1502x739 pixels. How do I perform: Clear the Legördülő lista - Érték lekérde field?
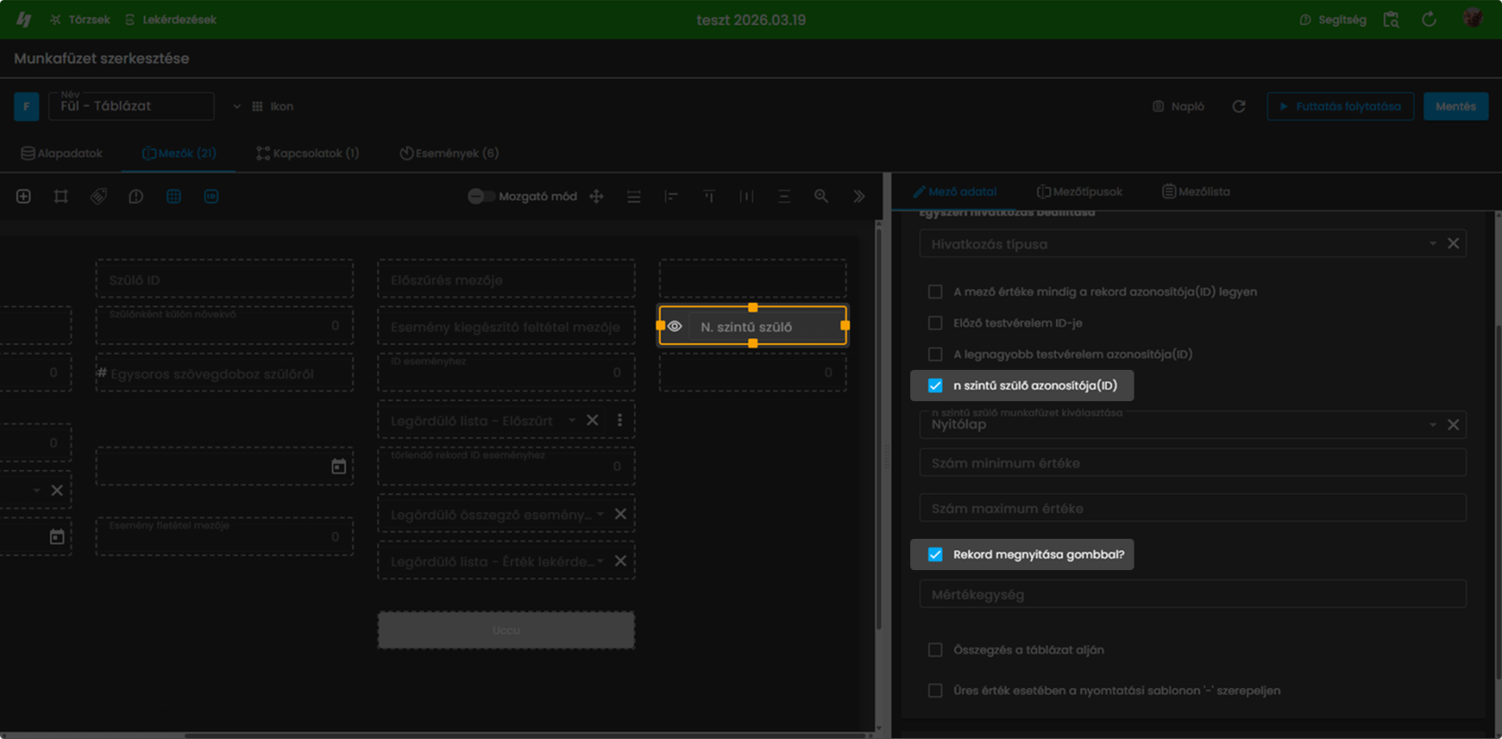(x=620, y=561)
